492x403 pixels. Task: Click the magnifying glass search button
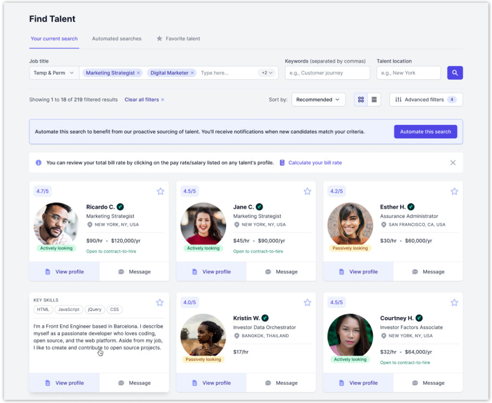pos(455,73)
